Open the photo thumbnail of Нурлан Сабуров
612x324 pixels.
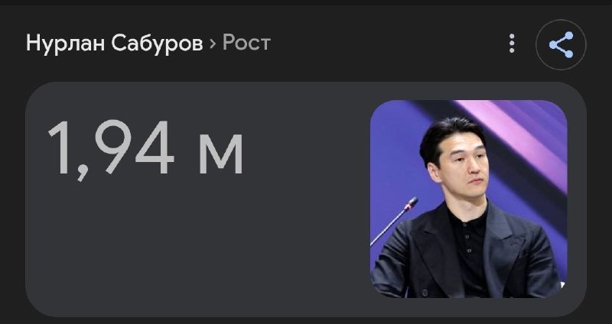468,199
